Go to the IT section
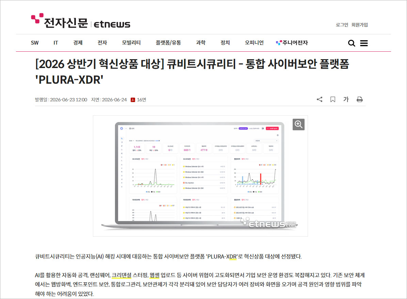407x299 pixels. 55,43
